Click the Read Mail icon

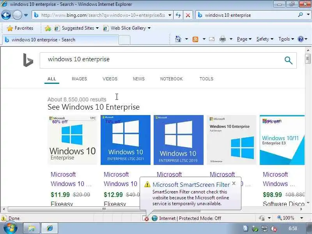point(212,39)
